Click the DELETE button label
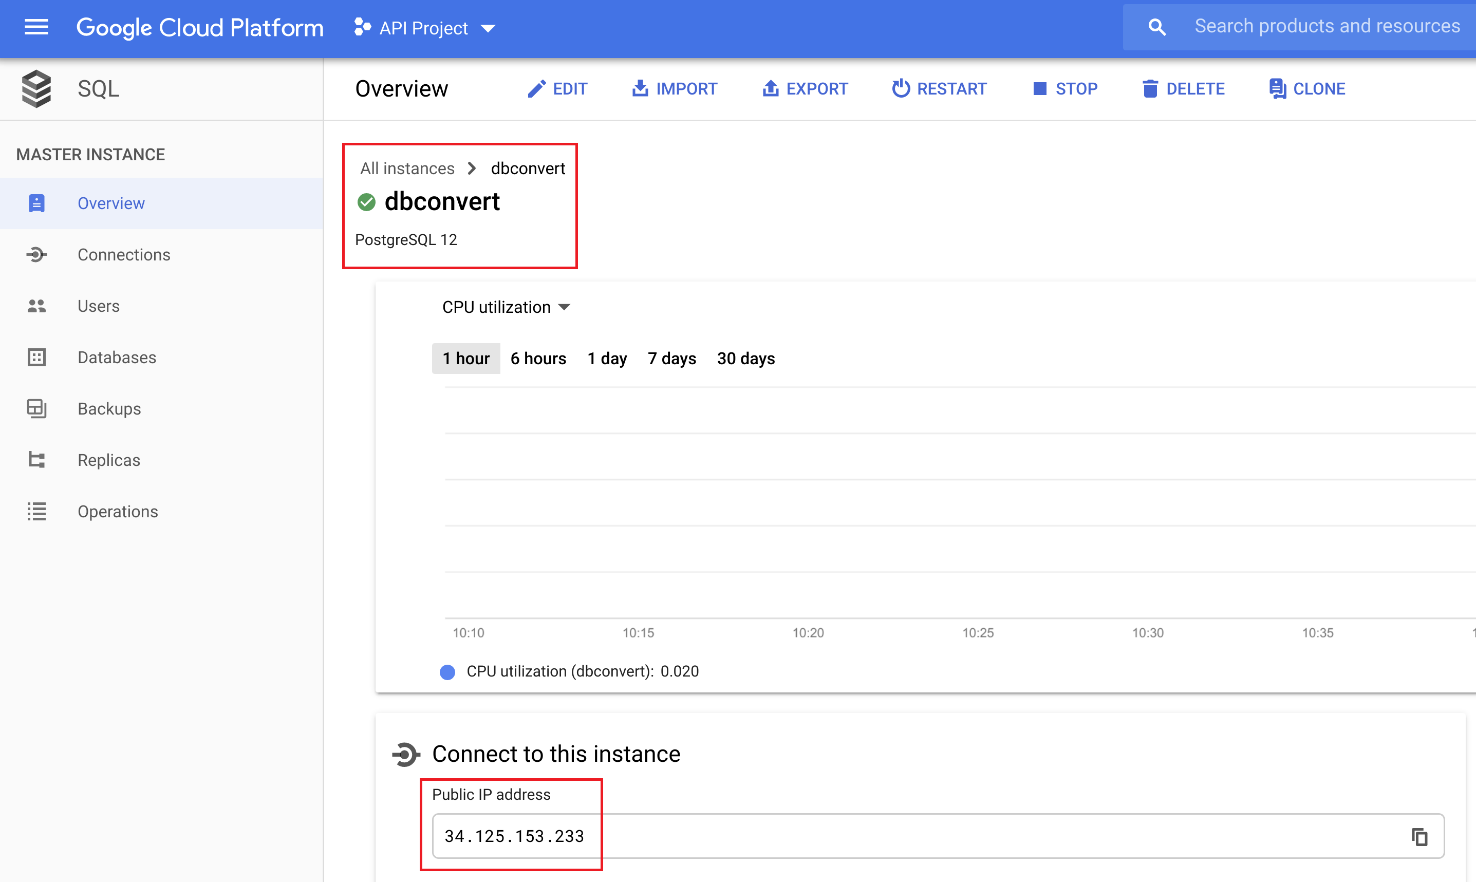This screenshot has width=1476, height=882. click(x=1195, y=89)
